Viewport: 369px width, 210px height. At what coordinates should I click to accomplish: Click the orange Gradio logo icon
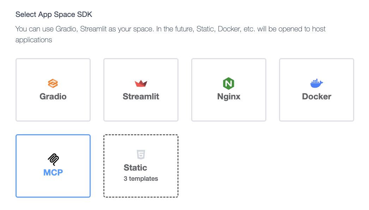(x=53, y=84)
